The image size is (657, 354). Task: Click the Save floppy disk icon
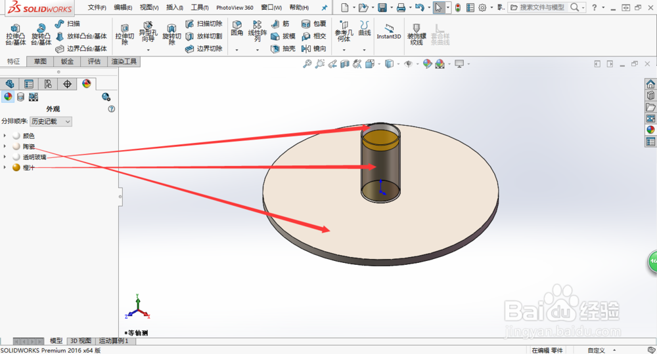[382, 7]
